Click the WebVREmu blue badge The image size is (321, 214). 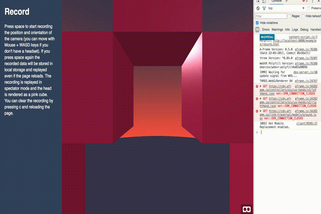[x=267, y=37]
